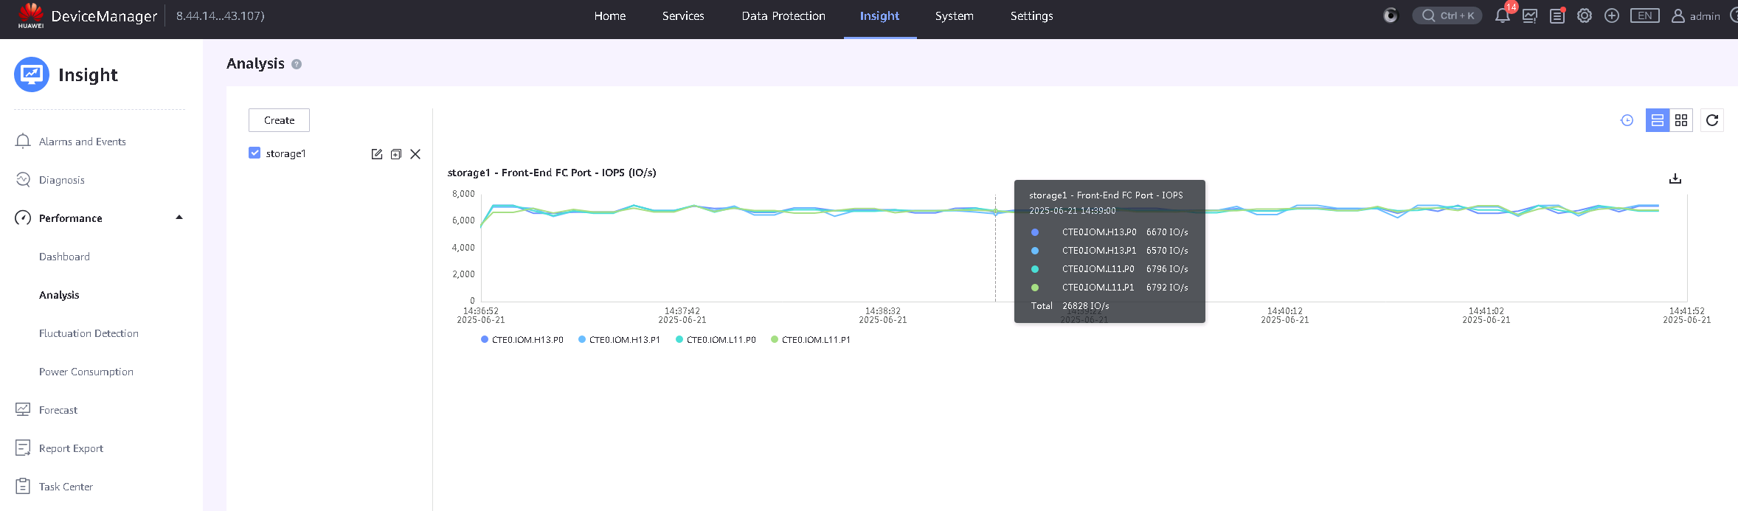The width and height of the screenshot is (1738, 511).
Task: Switch language with the EN button
Action: click(1645, 15)
